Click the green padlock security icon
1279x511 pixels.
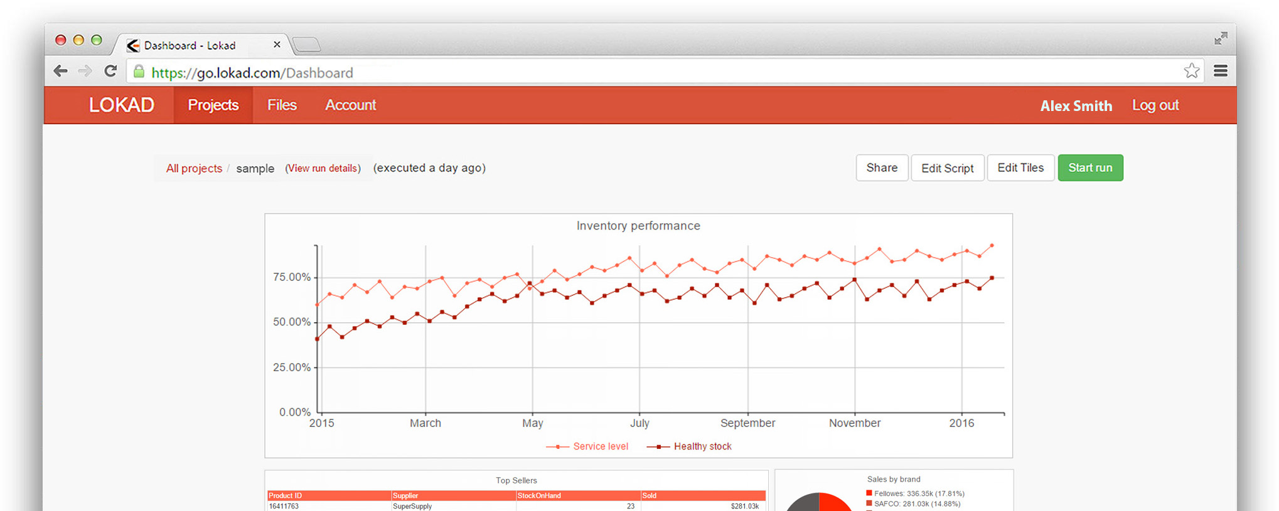139,71
